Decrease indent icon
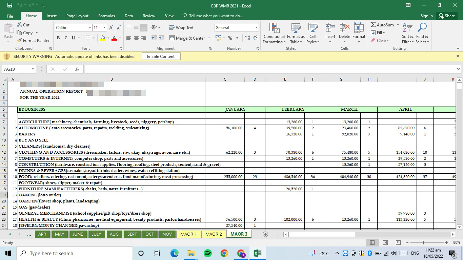 [x=154, y=38]
